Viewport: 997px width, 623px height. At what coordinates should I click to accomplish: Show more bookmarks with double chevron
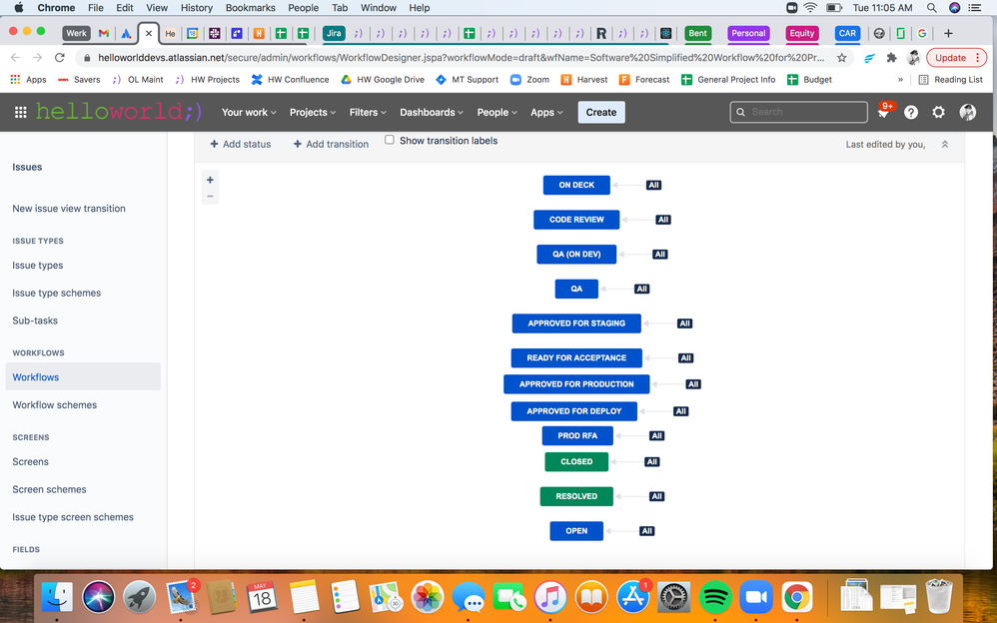pyautogui.click(x=900, y=80)
